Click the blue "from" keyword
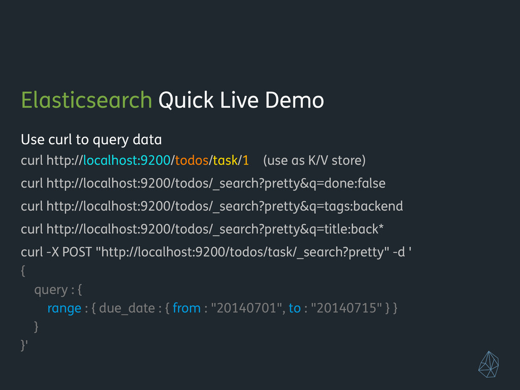The width and height of the screenshot is (520, 390). (187, 308)
